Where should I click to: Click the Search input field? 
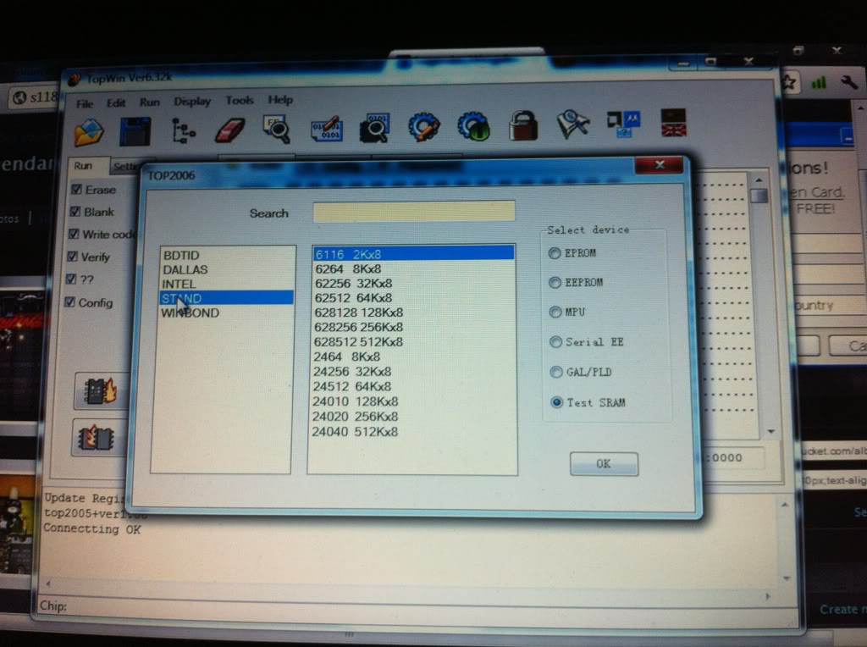413,212
